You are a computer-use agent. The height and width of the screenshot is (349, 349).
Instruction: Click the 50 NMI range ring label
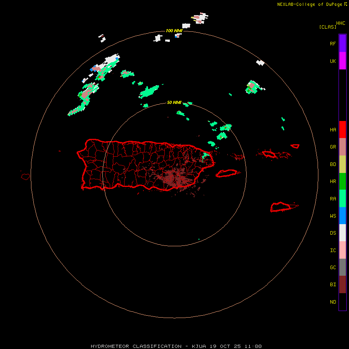(x=174, y=102)
